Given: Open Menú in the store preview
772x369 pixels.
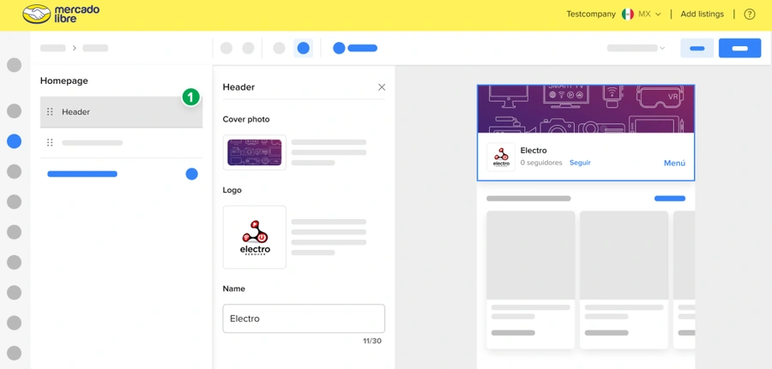Looking at the screenshot, I should [674, 164].
